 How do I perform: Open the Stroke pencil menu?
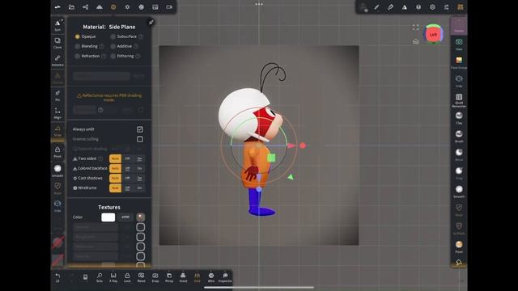376,7
